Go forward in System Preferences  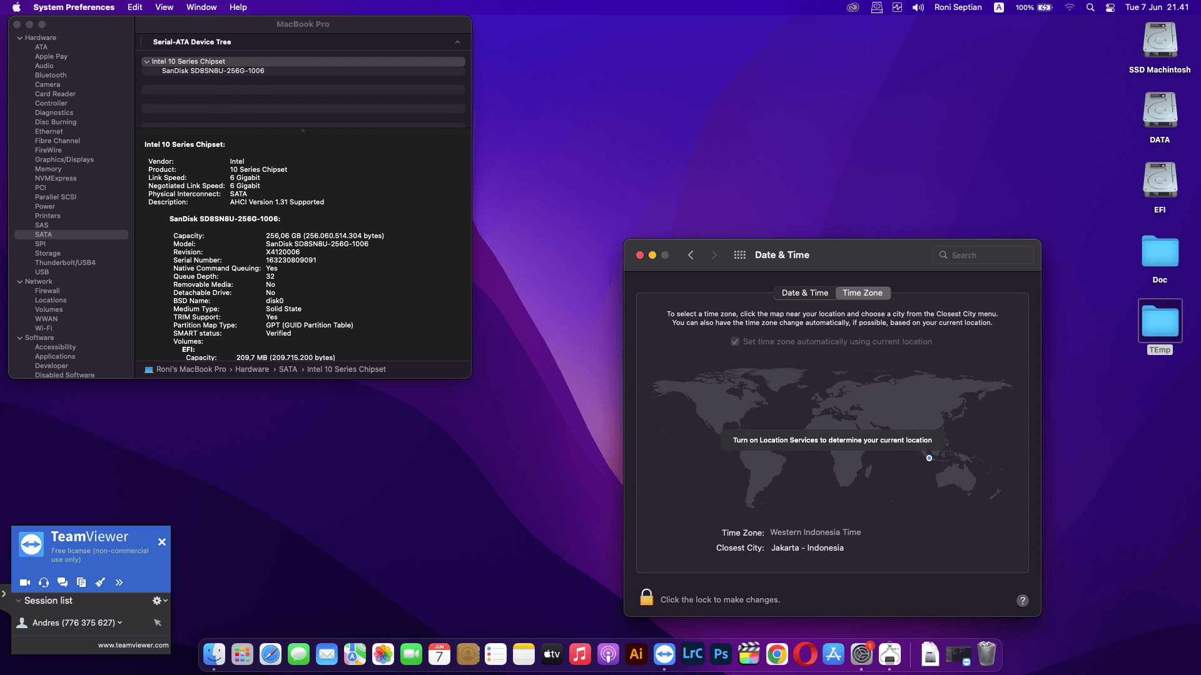tap(714, 255)
